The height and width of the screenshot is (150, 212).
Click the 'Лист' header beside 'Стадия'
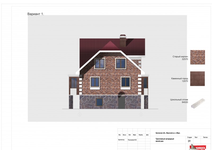coord(196,138)
